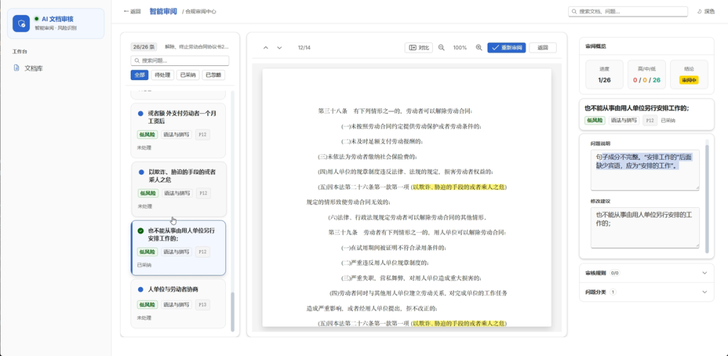Select the 已采纳 filter tab
Screen dimensions: 728x356
pyautogui.click(x=187, y=75)
